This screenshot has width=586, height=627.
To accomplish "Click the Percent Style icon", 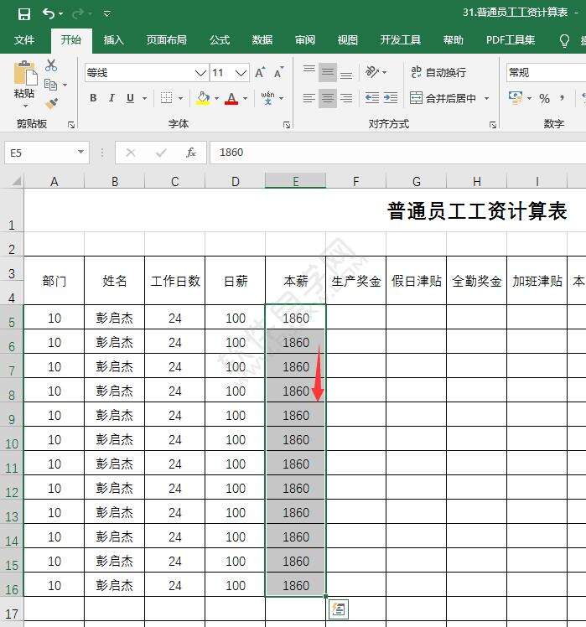I will [544, 98].
